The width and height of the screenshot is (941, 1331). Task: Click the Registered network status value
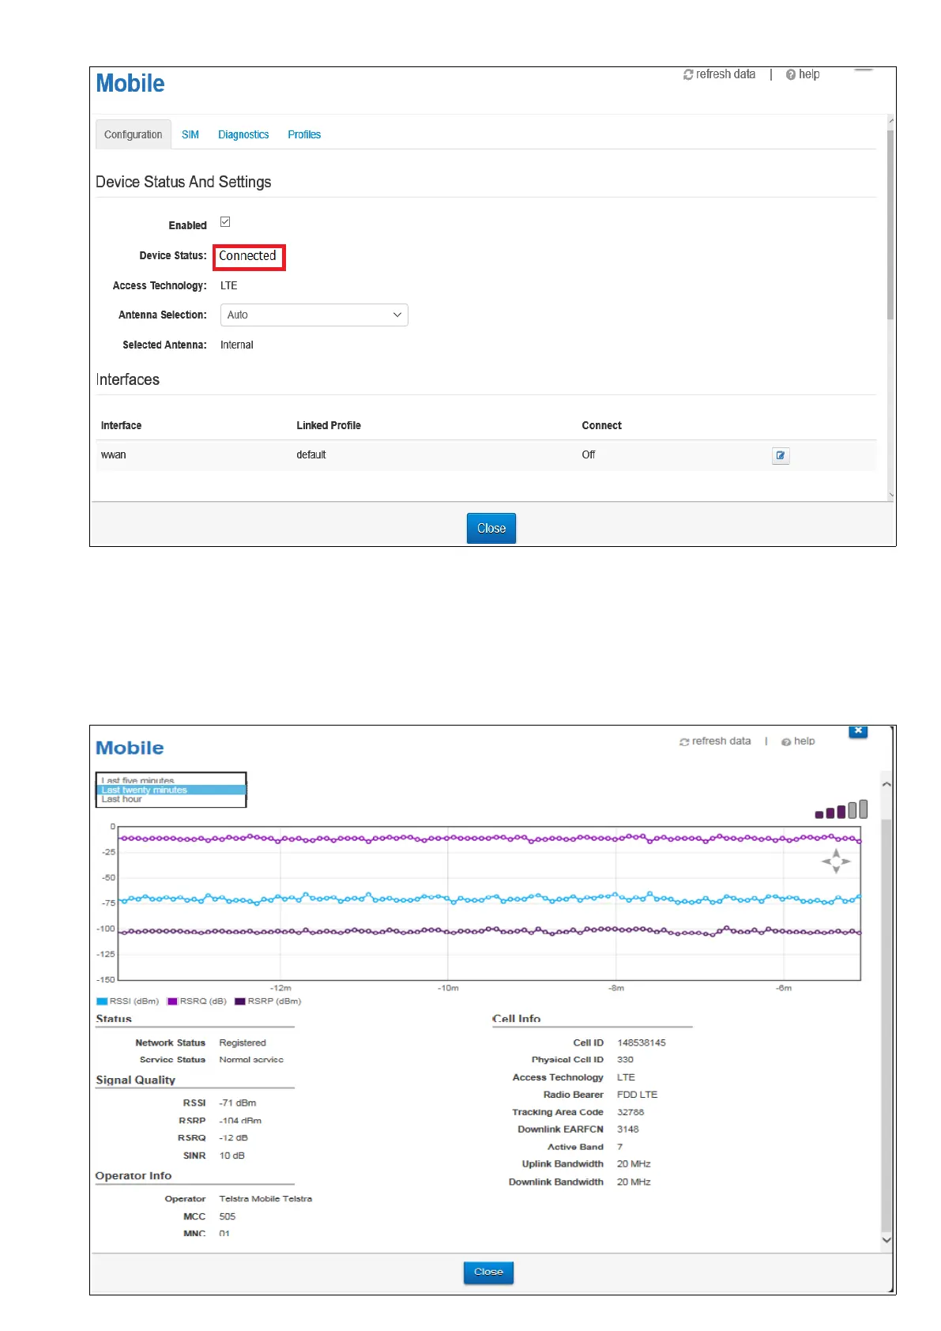coord(243,1043)
